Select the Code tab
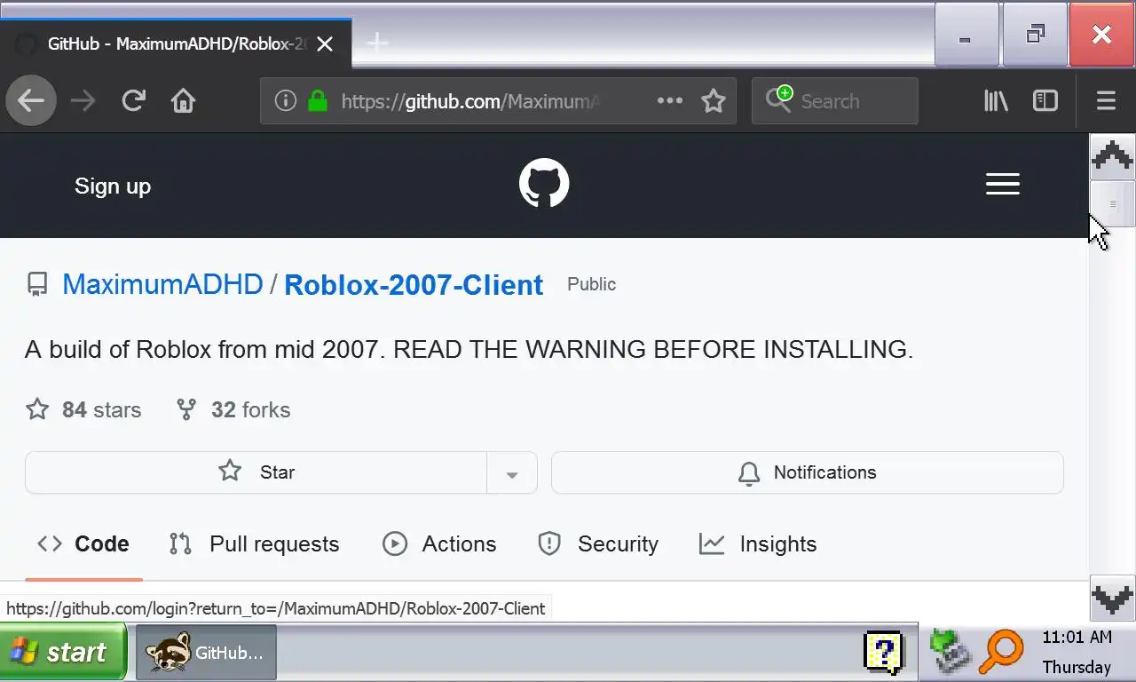 coord(83,543)
